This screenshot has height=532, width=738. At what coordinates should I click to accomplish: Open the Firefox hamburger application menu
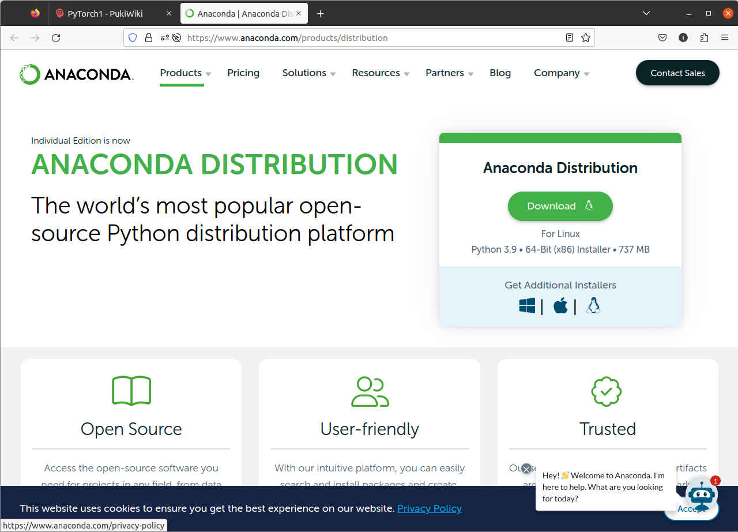coord(725,38)
